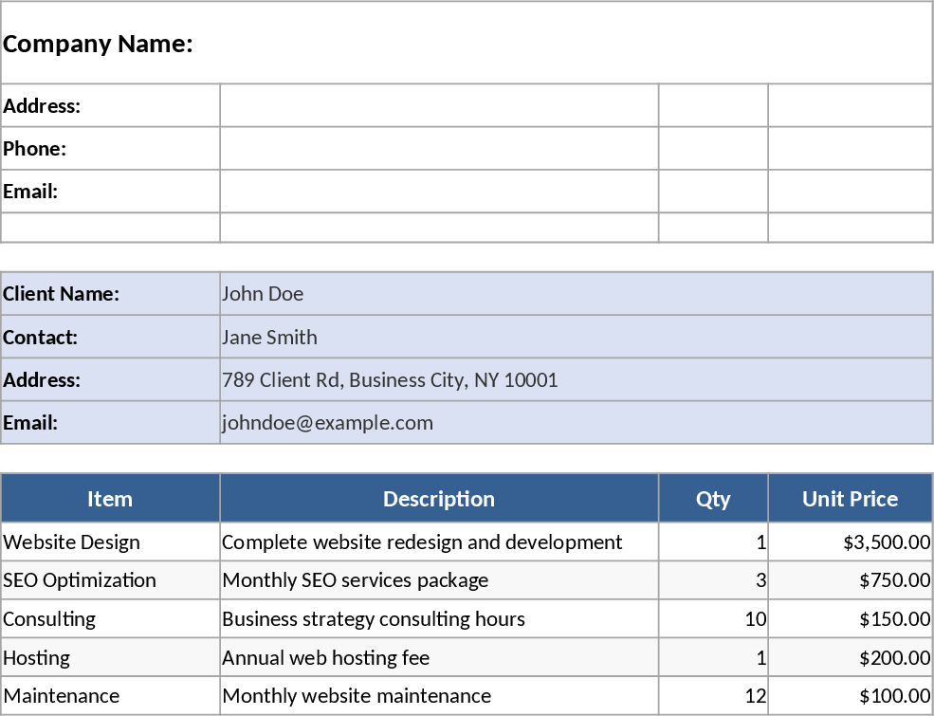Click the johndoe@example.com email cell
Image resolution: width=934 pixels, height=716 pixels.
click(x=576, y=423)
